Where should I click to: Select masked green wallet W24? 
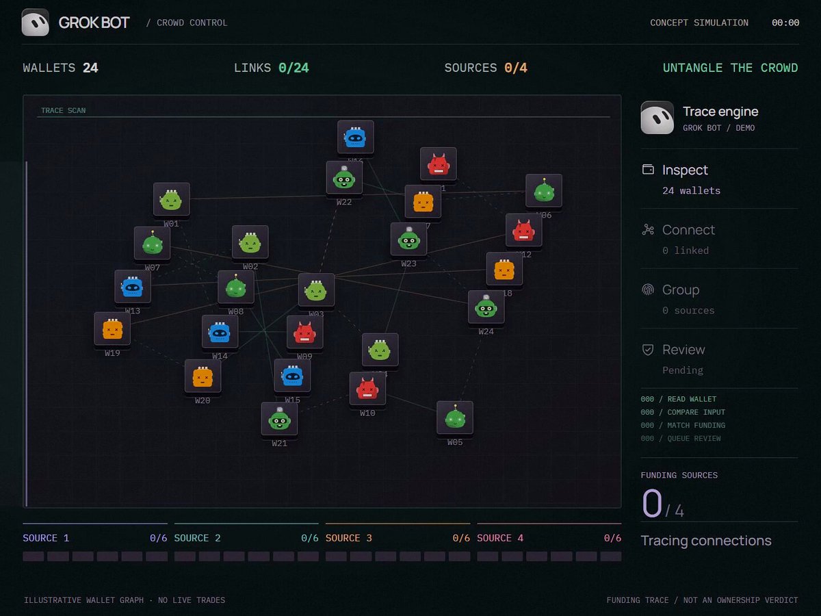[x=486, y=307]
